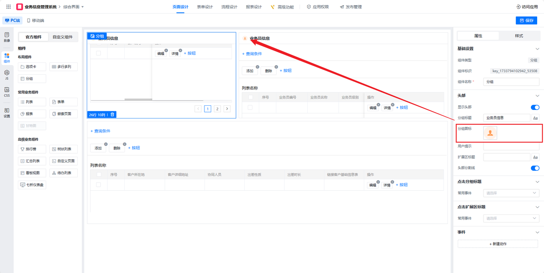Switch to the 自定义组件 tab
Image resolution: width=544 pixels, height=273 pixels.
(x=62, y=37)
